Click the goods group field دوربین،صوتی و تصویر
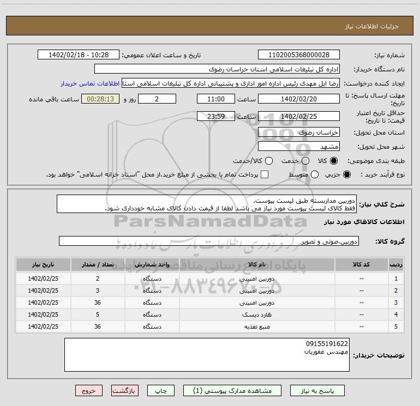Screen dimensions: 420x406 click(x=209, y=241)
